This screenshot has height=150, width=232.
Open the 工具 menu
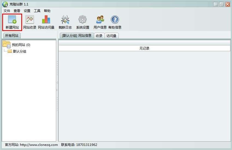(37, 11)
